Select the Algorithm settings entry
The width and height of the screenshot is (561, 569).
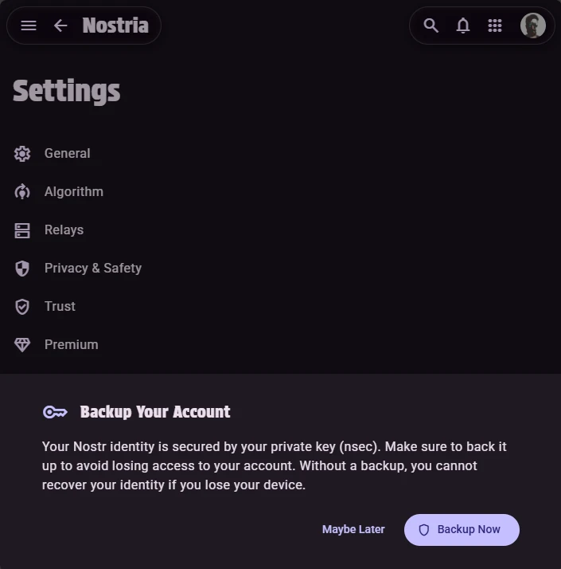click(74, 192)
